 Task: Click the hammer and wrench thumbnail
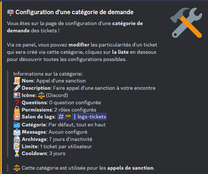pyautogui.click(x=186, y=23)
